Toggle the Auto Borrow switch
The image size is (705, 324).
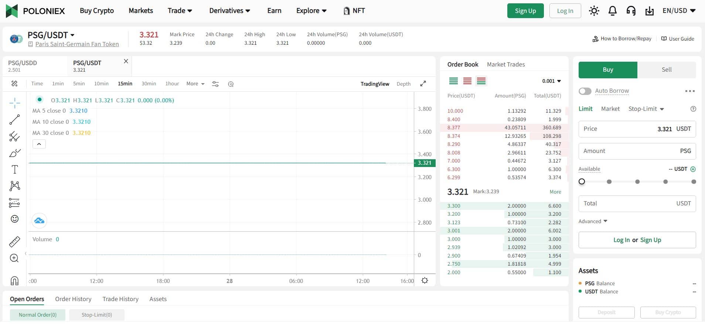tap(585, 91)
